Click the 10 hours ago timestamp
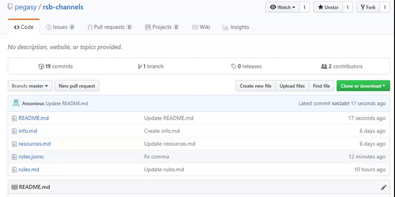Viewport: 395px width, 197px height. (x=370, y=169)
